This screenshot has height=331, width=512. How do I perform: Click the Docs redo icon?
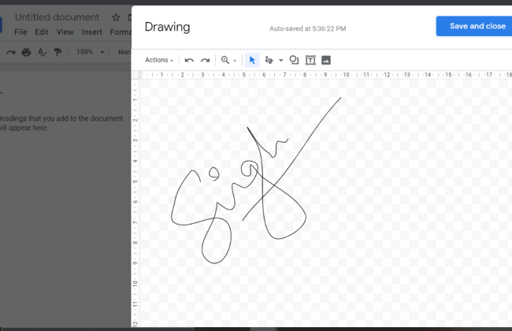[11, 52]
